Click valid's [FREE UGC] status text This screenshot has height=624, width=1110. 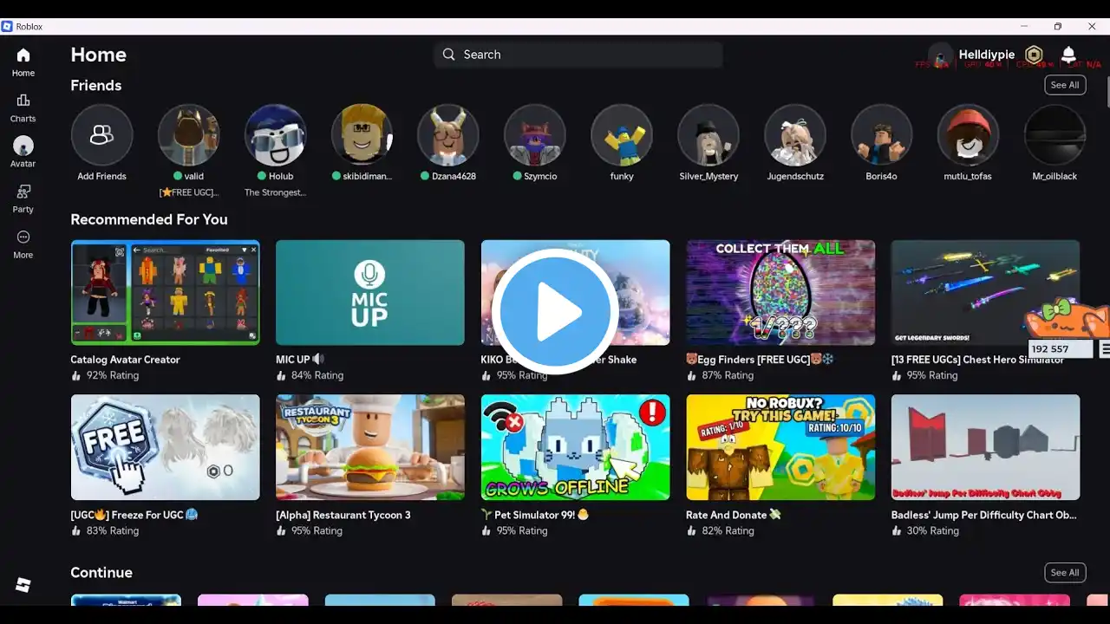click(x=188, y=192)
